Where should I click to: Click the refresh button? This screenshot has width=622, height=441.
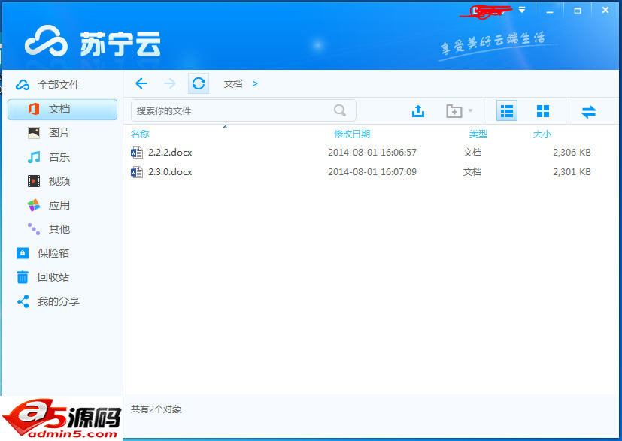198,83
